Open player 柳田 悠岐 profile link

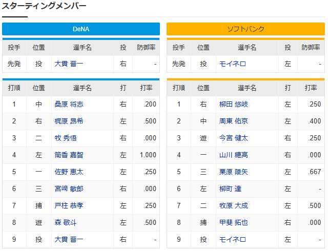(x=234, y=104)
